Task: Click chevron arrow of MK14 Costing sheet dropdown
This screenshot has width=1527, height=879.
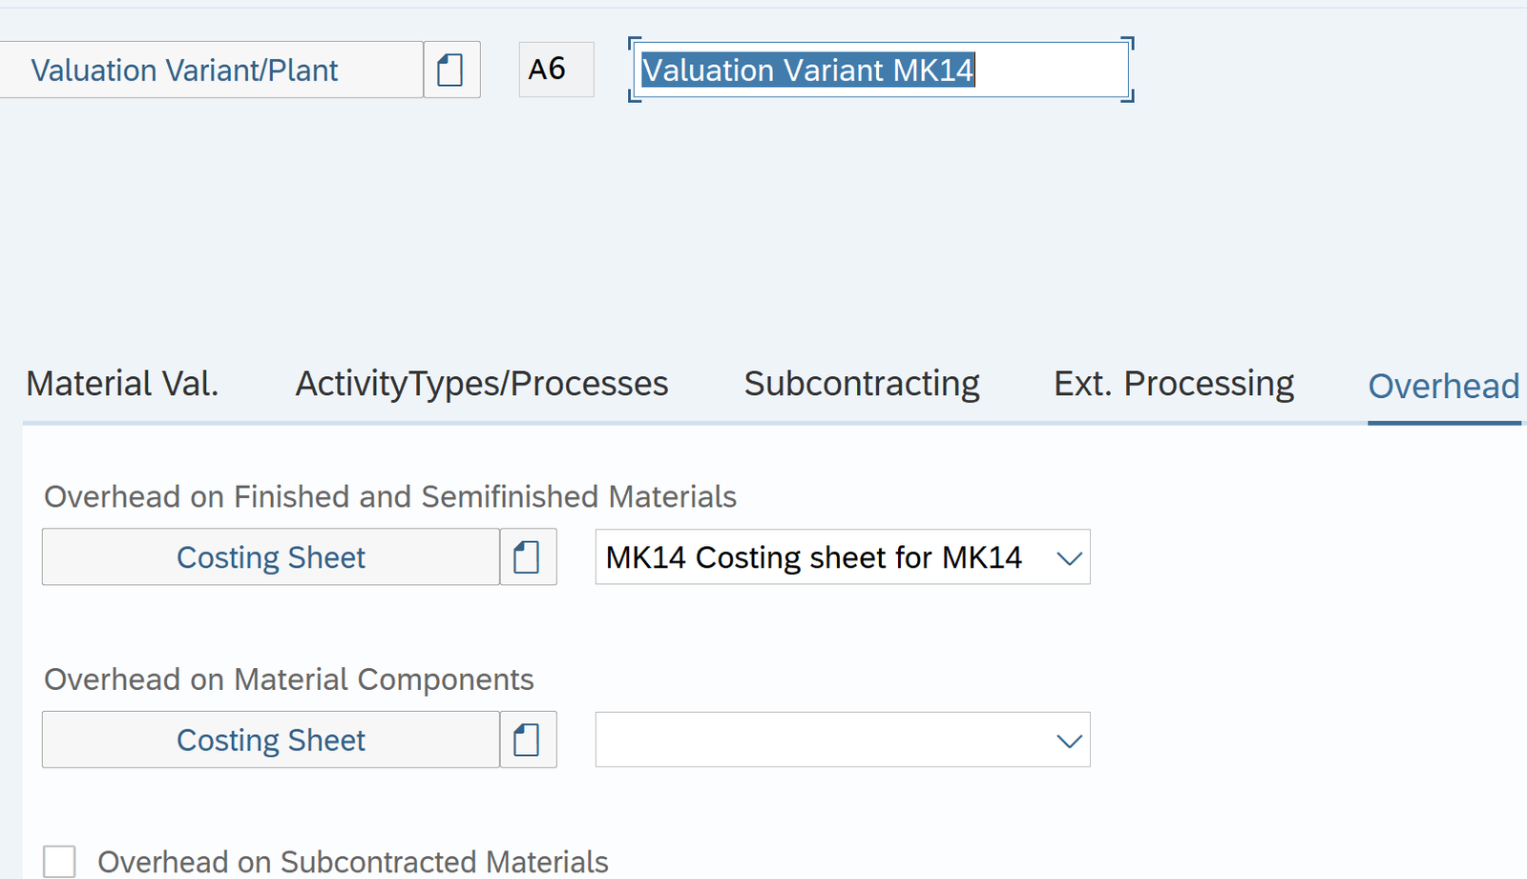Action: (x=1069, y=558)
